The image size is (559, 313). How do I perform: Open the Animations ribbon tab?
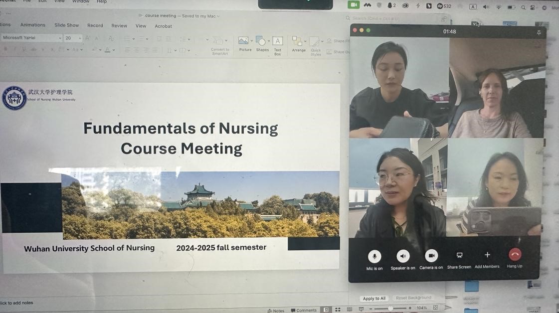[x=33, y=25]
